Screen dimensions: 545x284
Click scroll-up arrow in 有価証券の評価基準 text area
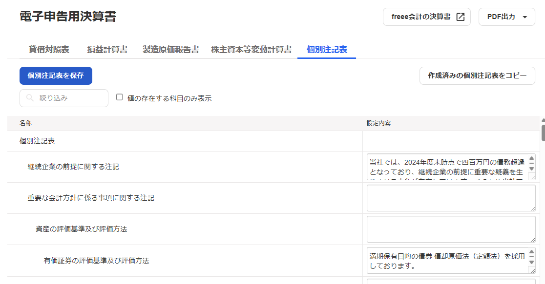[x=531, y=252]
